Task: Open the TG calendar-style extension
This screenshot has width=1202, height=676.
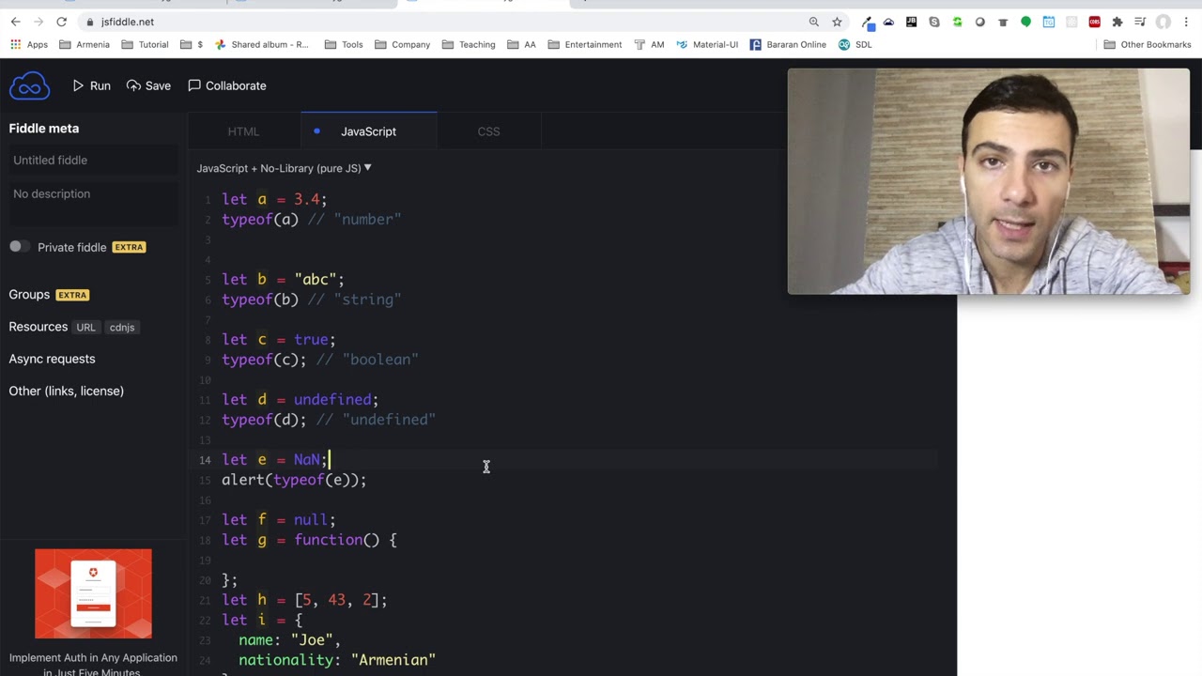Action: tap(1049, 22)
